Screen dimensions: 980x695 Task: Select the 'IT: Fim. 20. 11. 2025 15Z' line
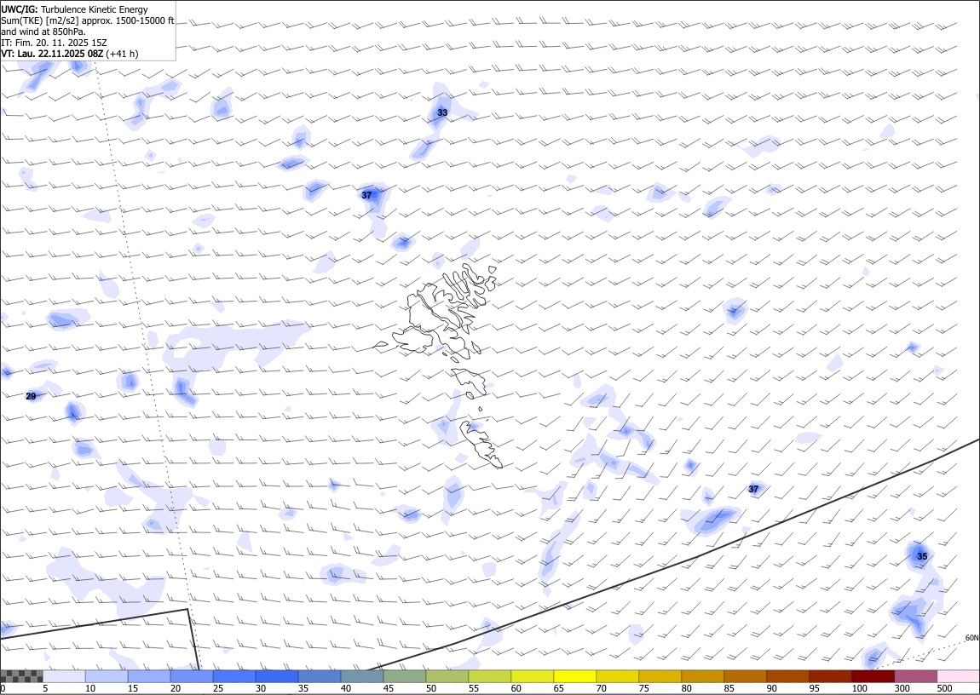[x=55, y=43]
